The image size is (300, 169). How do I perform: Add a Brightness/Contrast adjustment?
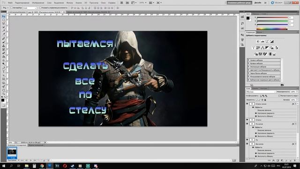pyautogui.click(x=258, y=41)
